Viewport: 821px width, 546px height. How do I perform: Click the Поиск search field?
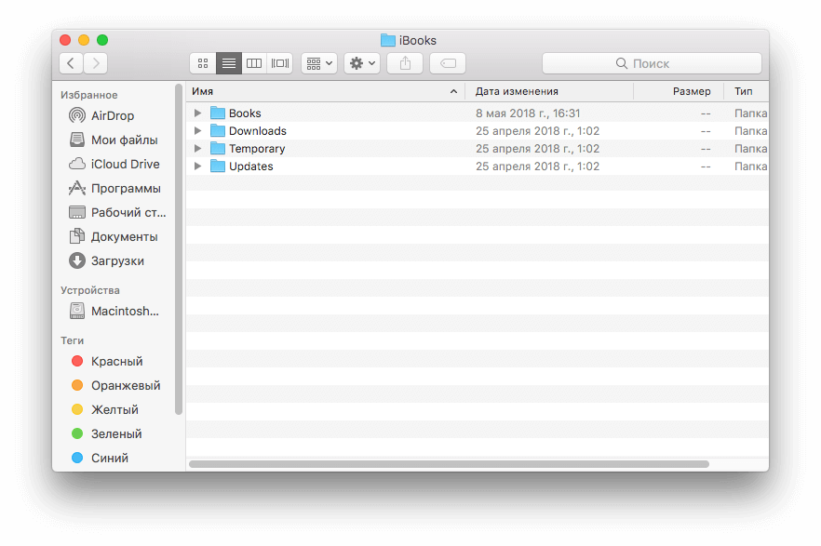point(652,63)
